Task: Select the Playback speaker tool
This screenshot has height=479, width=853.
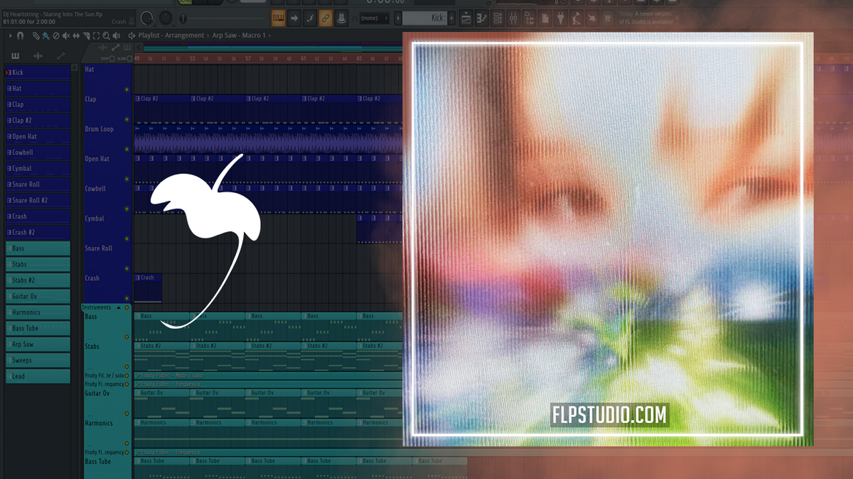Action: pos(115,35)
